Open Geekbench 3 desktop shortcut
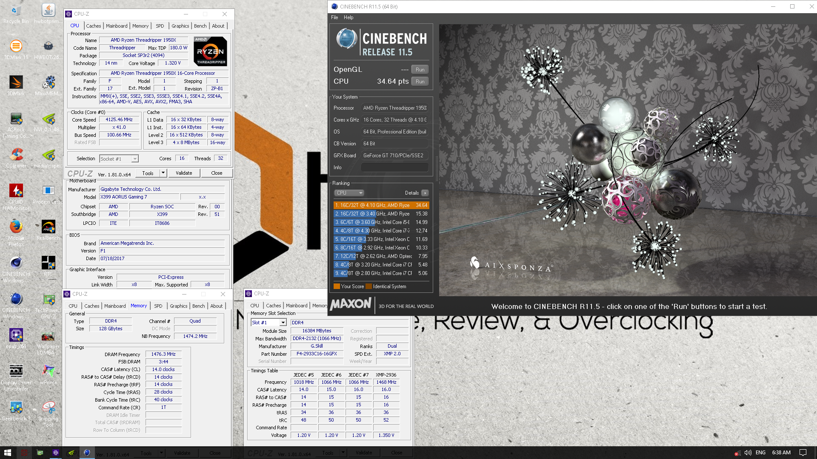Image resolution: width=817 pixels, height=459 pixels. [16, 411]
